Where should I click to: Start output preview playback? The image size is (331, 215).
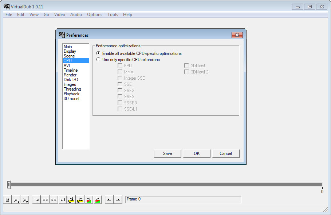(x=25, y=200)
